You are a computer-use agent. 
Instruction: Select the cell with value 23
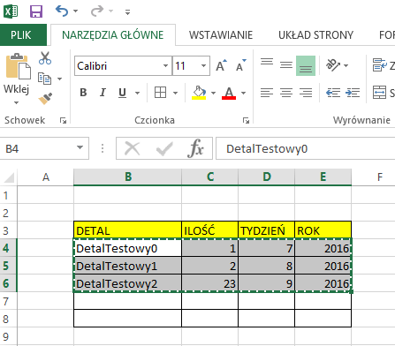(209, 283)
